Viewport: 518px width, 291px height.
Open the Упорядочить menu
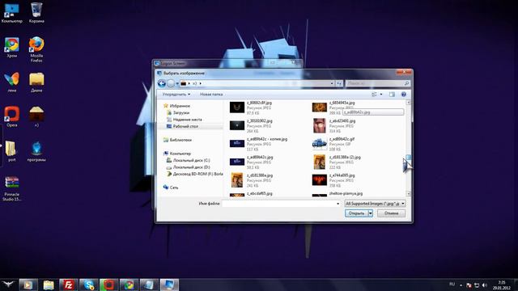tap(176, 95)
